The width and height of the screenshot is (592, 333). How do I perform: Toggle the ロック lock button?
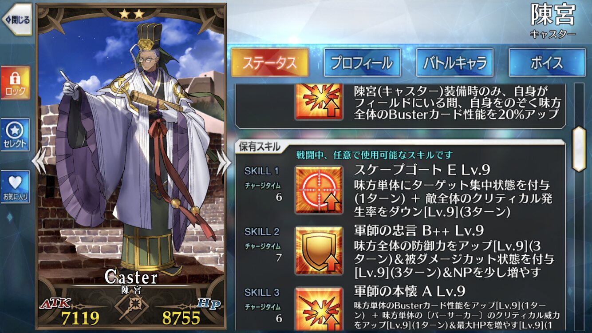click(x=15, y=83)
